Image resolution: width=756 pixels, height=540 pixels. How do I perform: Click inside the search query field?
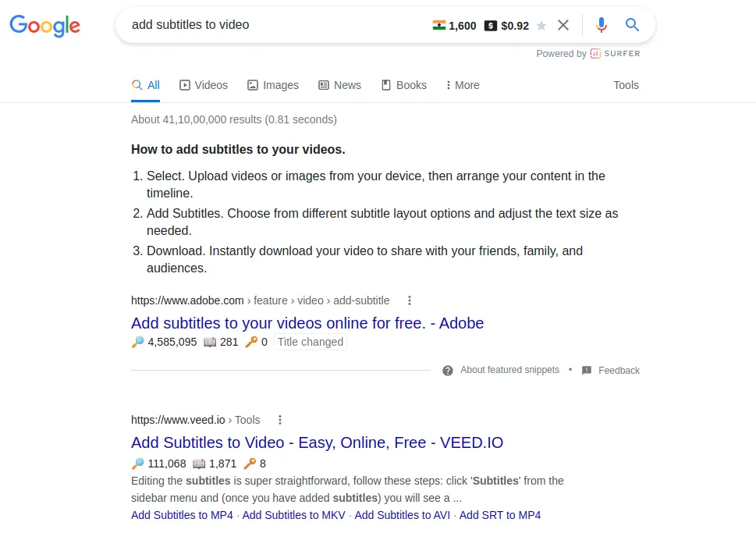tap(273, 25)
